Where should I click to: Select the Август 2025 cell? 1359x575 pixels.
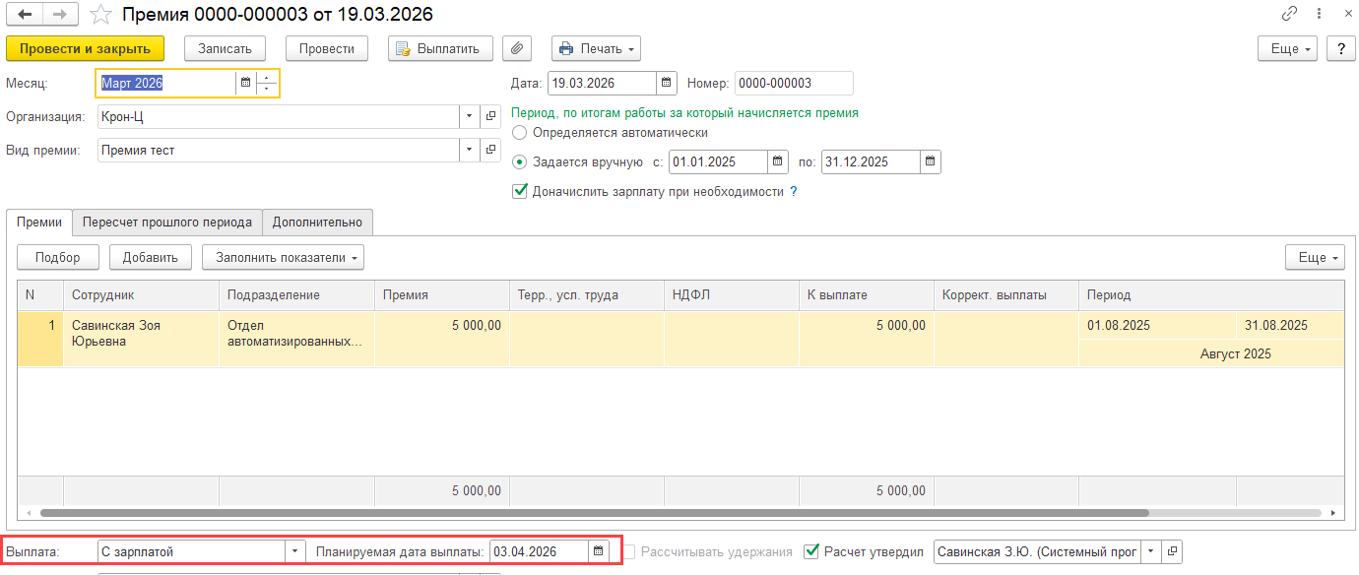click(1212, 353)
